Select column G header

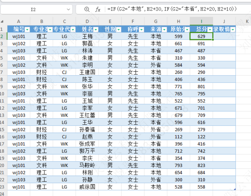coord(156,21)
